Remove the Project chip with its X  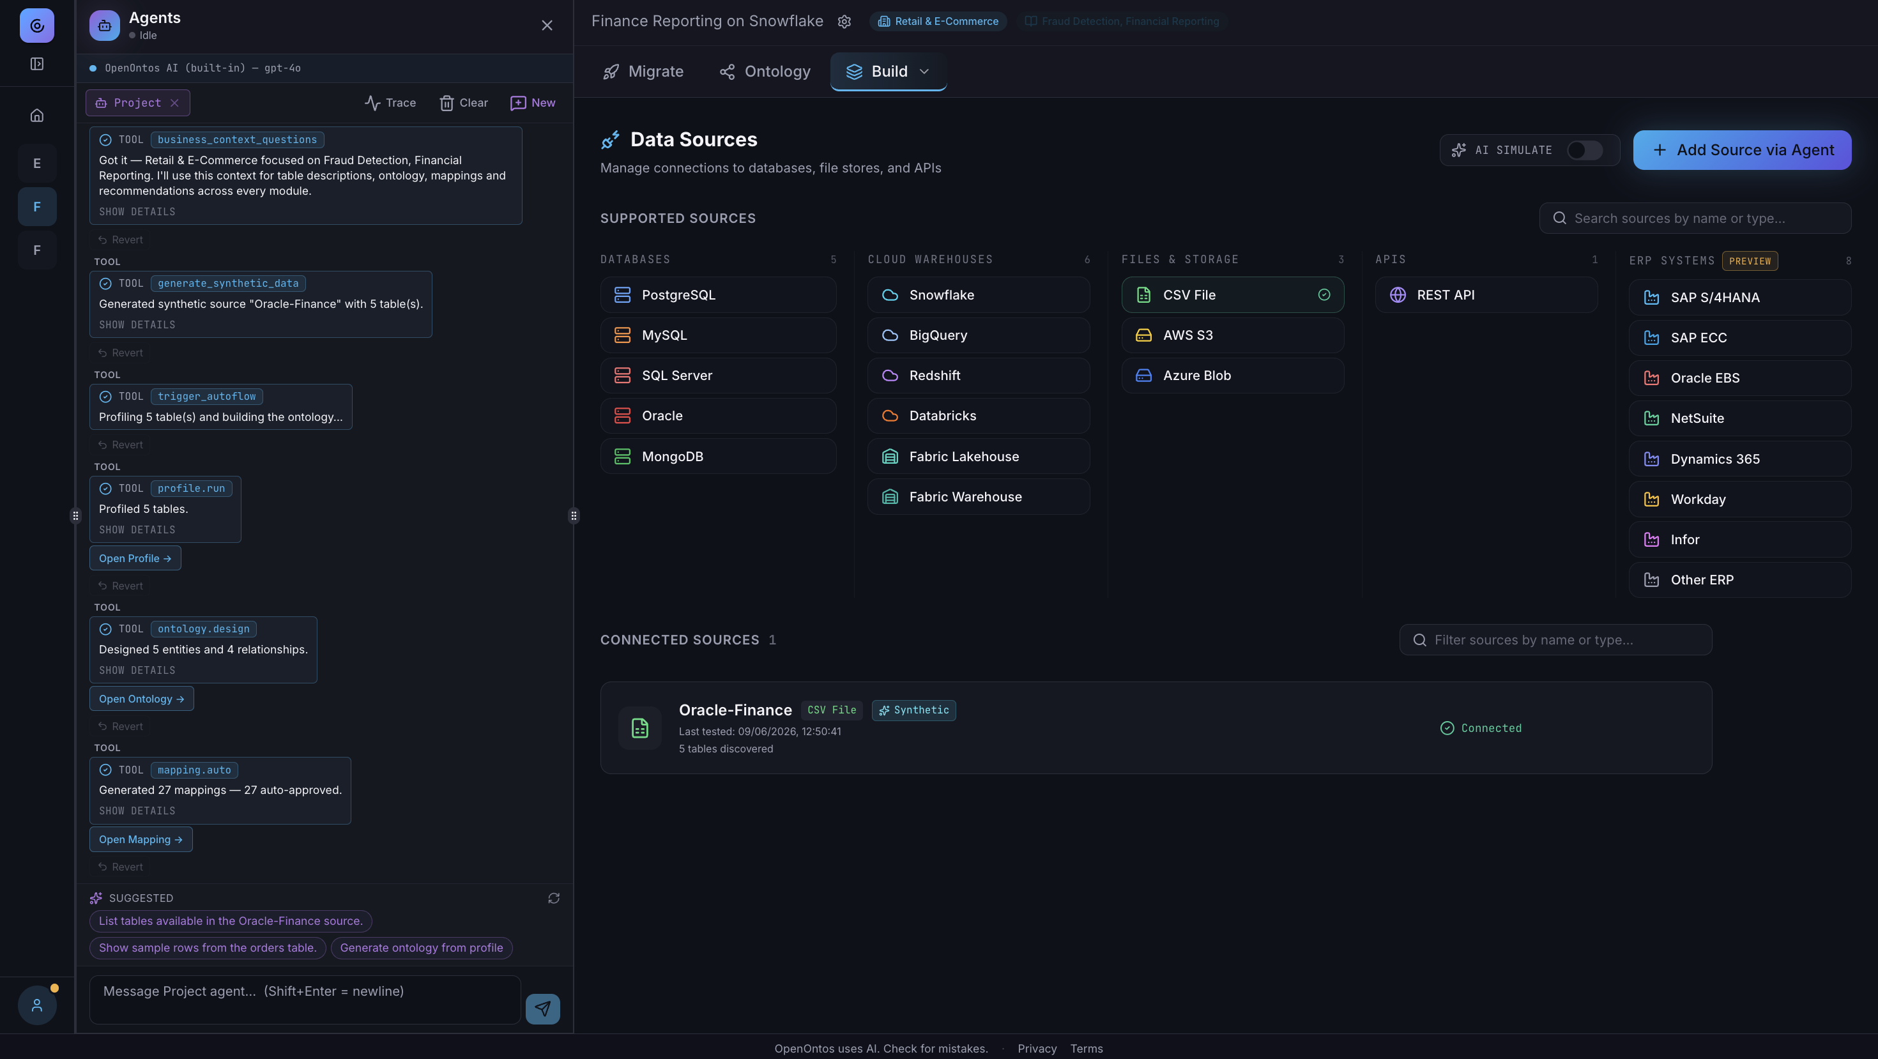pos(175,103)
